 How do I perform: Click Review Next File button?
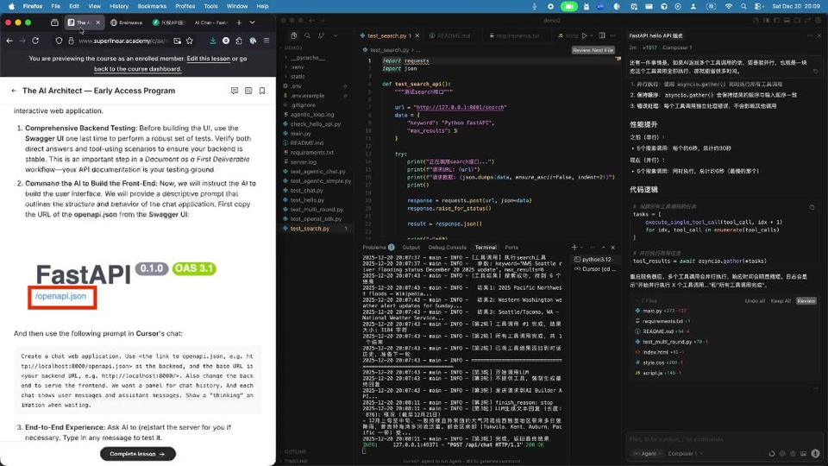coord(593,50)
